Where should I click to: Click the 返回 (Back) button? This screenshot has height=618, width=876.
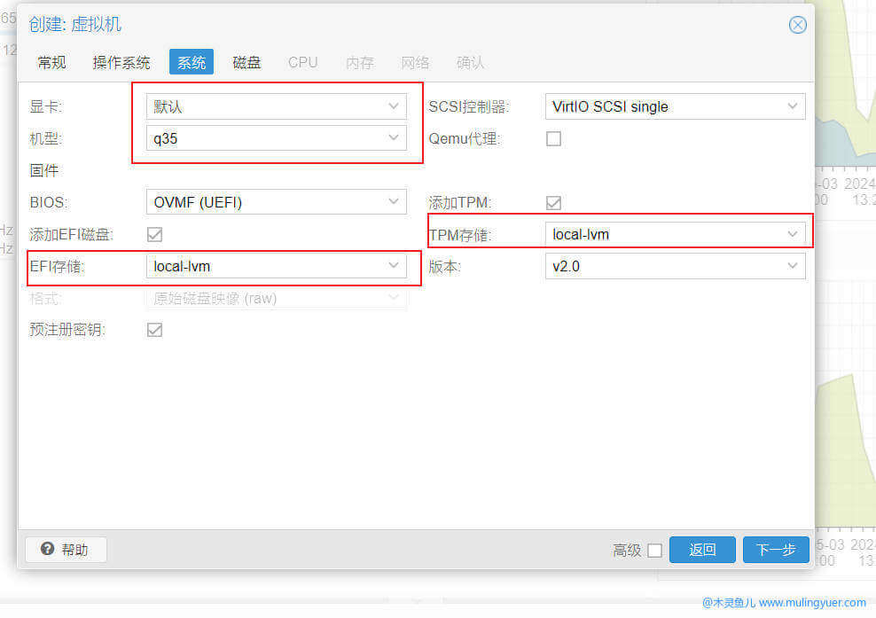[702, 550]
